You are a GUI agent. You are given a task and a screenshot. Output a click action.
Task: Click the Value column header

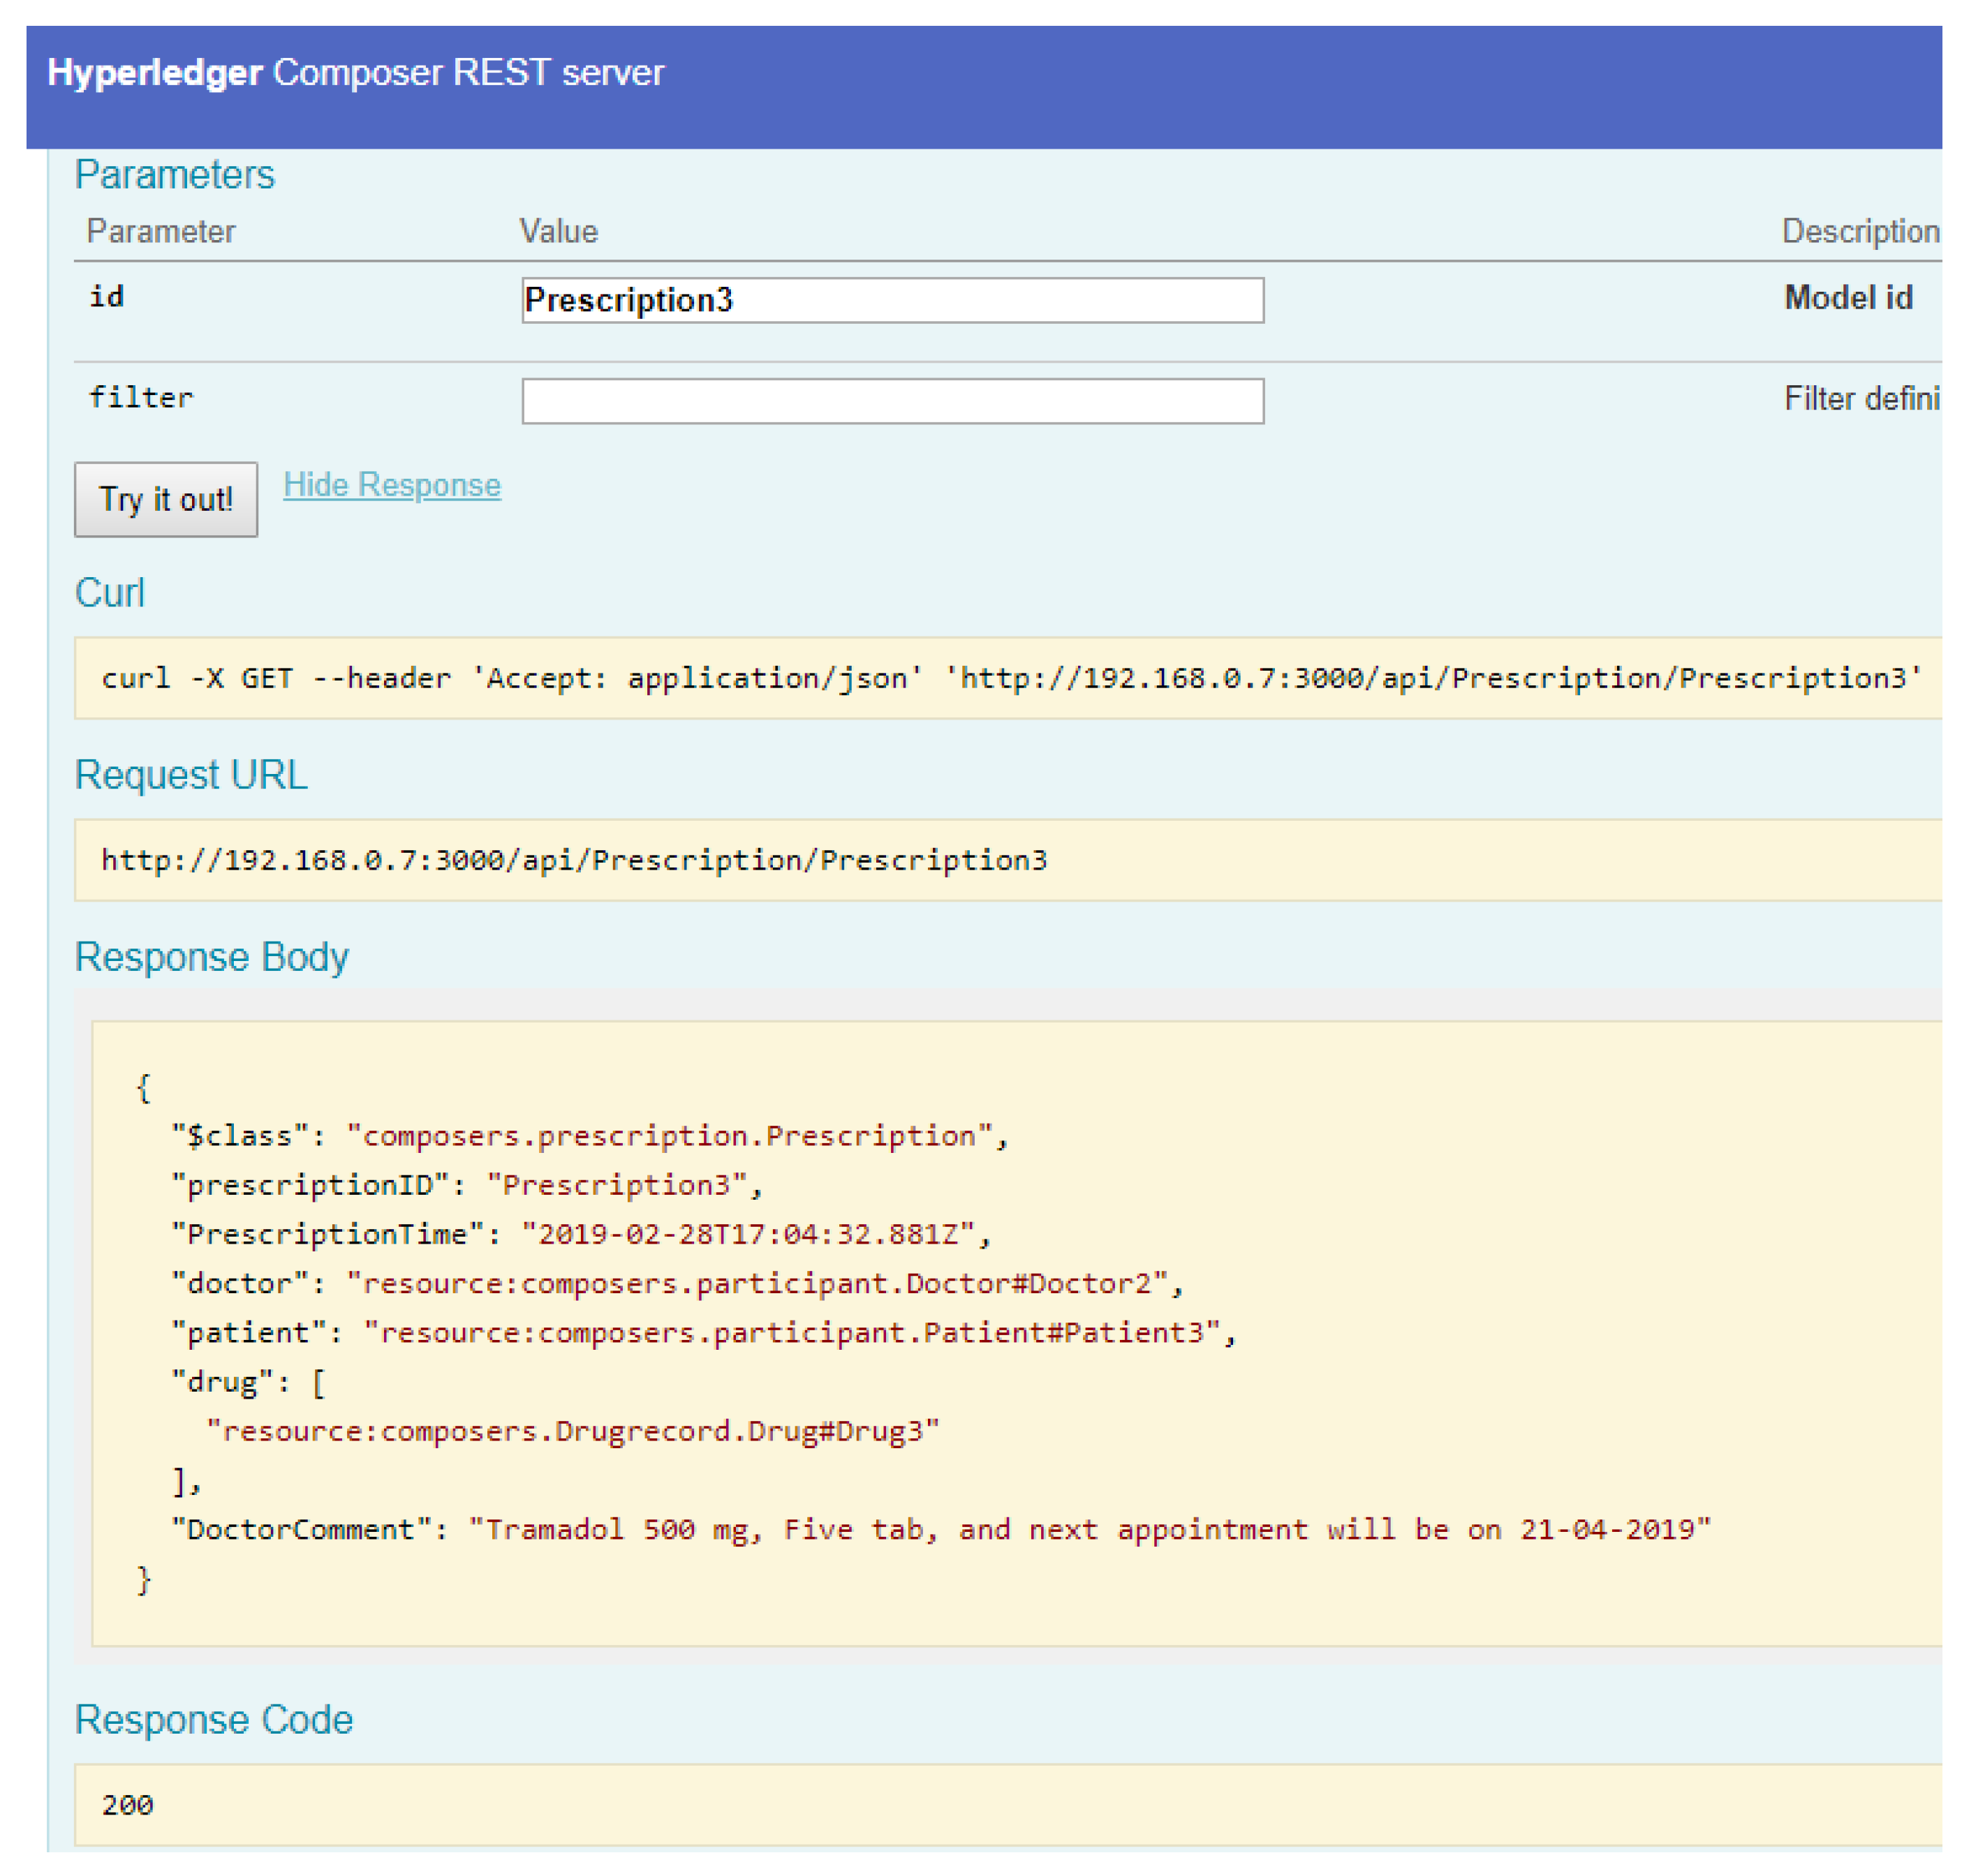559,232
